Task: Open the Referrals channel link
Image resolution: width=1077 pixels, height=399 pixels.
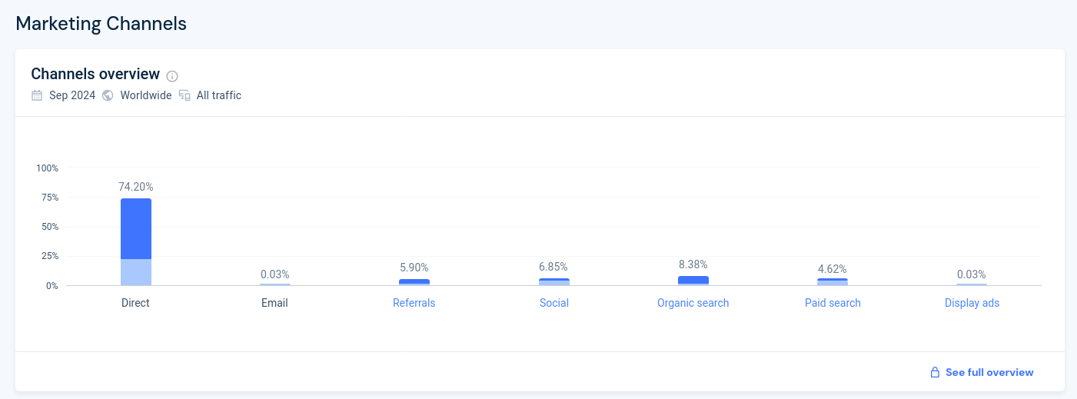Action: [414, 303]
